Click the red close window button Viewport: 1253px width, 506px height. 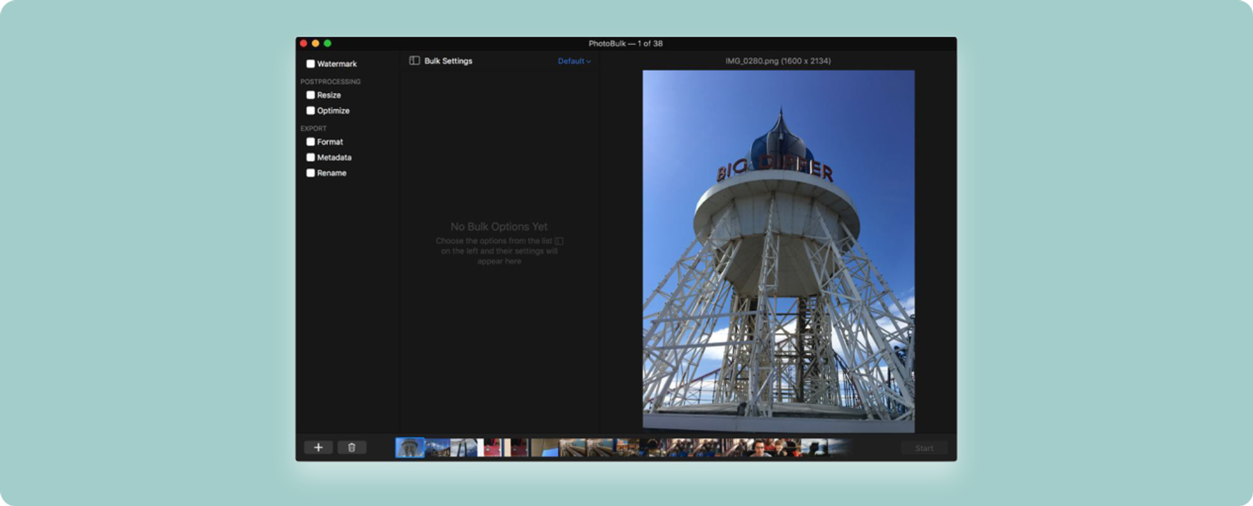coord(304,43)
